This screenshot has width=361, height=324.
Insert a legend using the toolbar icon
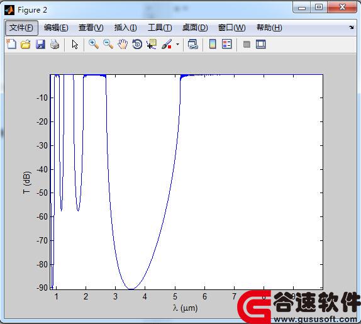[227, 44]
